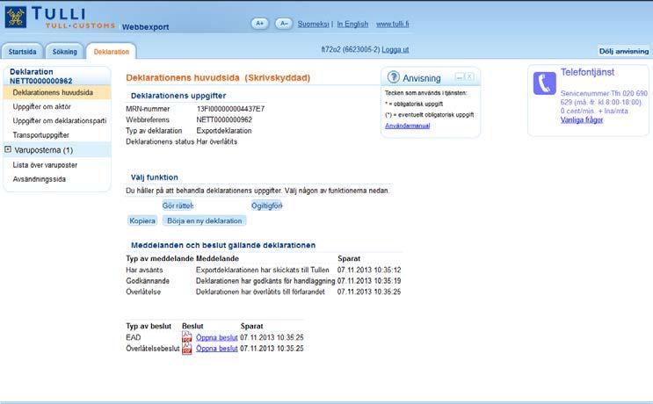The width and height of the screenshot is (653, 404).
Task: Increase font size with A+ button
Action: 259,24
